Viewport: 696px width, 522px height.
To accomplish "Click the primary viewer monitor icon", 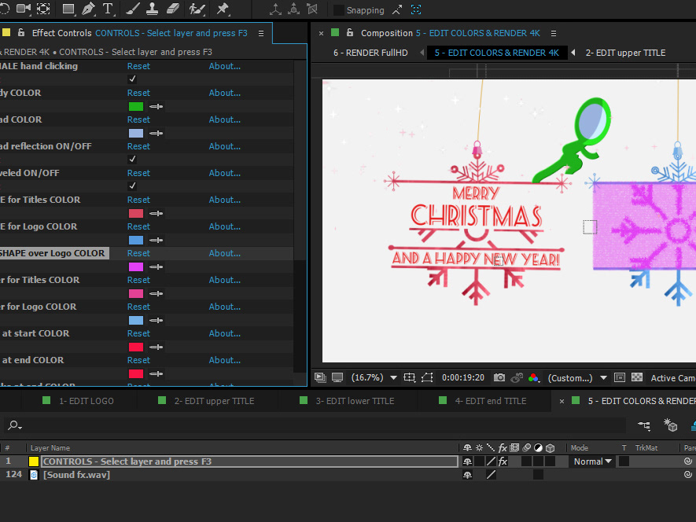I will coord(337,377).
